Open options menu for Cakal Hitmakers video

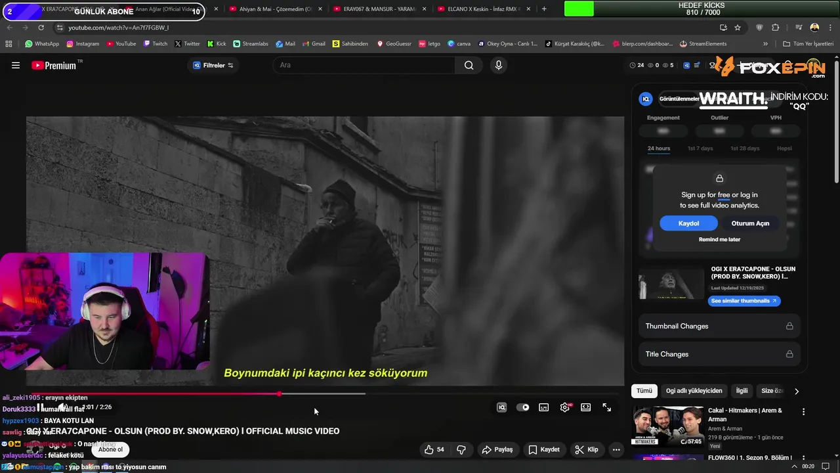point(803,412)
